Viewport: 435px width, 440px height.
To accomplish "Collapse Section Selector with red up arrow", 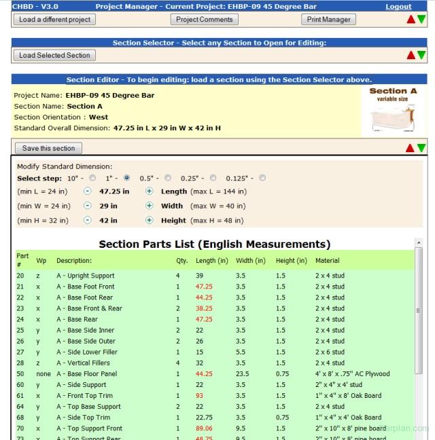I will pyautogui.click(x=411, y=55).
